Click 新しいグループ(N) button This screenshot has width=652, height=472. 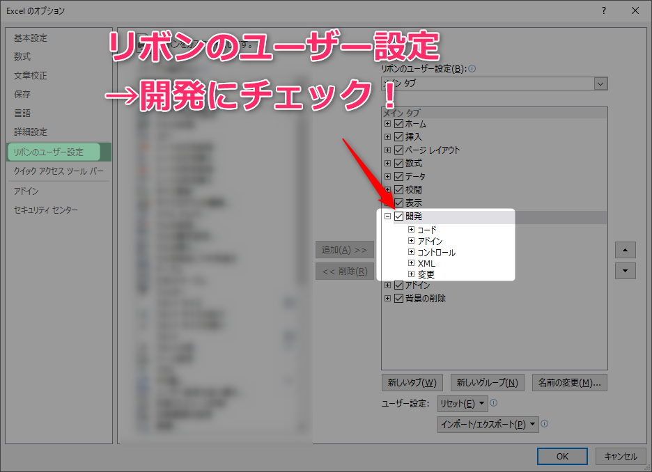pyautogui.click(x=488, y=383)
